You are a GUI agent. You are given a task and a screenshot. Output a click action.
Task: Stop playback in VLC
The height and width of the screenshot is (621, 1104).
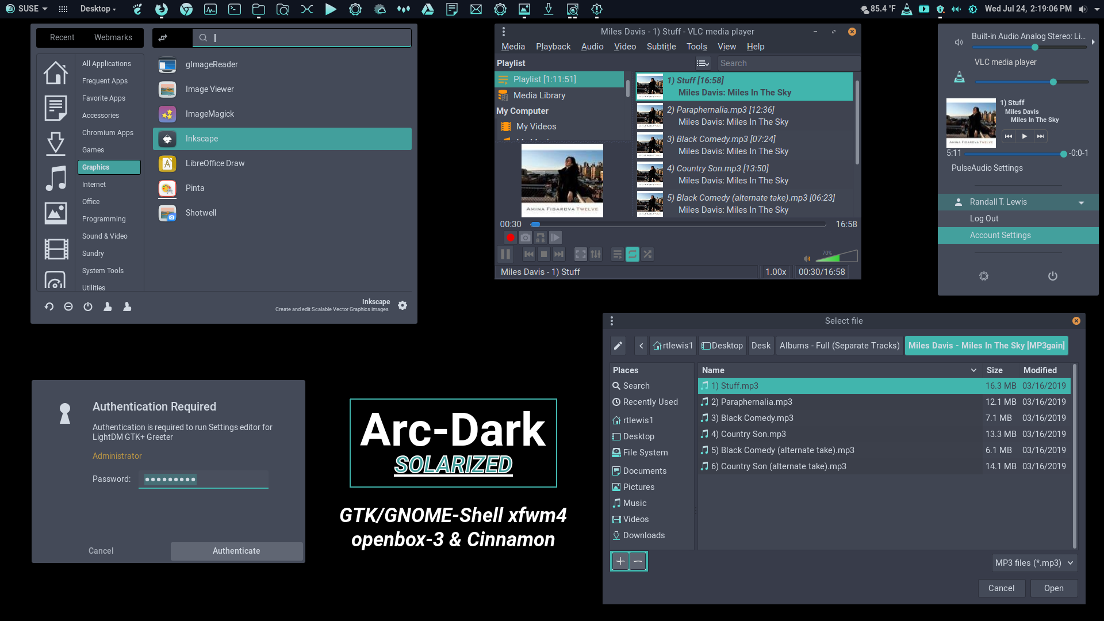(544, 254)
